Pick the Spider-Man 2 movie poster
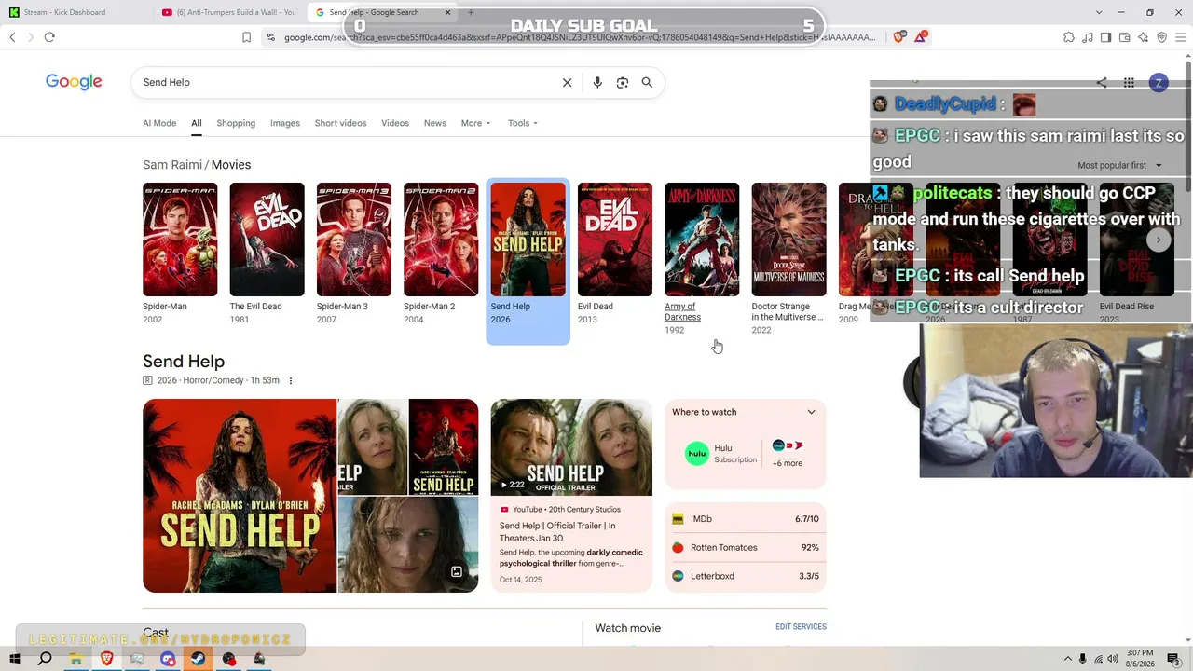 441,240
